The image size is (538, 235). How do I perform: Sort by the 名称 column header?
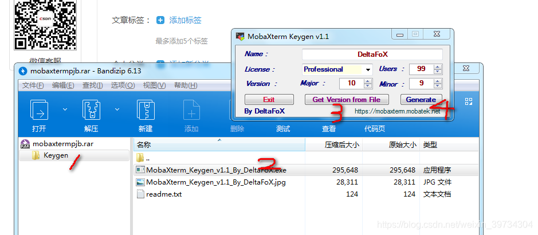pos(219,145)
